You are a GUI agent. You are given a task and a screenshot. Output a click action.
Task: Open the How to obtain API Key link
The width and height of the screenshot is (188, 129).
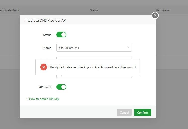44,99
